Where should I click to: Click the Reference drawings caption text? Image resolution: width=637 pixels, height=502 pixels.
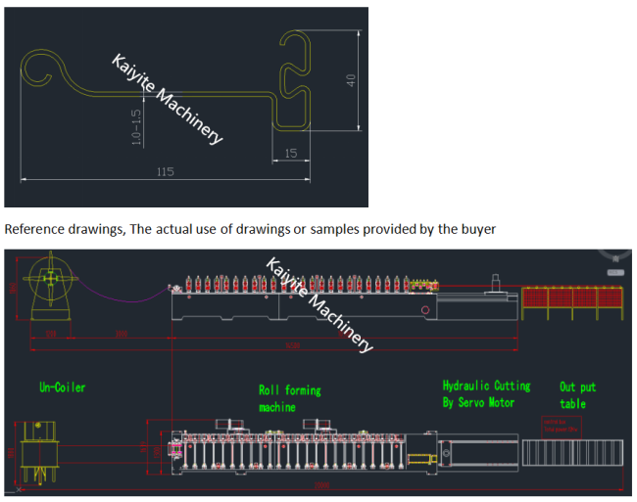pyautogui.click(x=250, y=229)
